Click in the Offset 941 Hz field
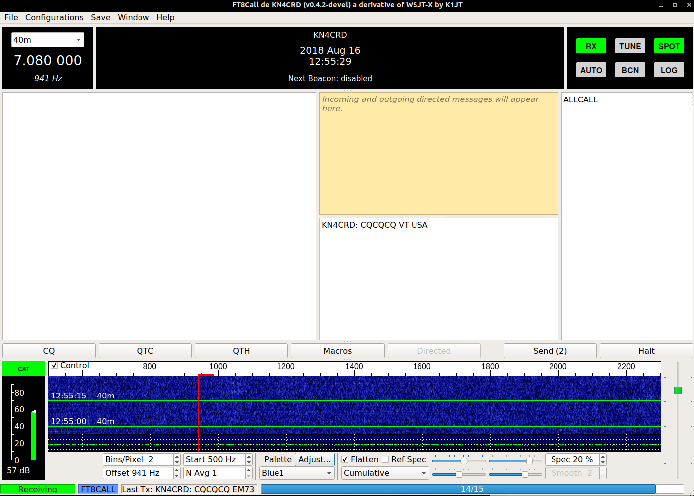This screenshot has height=496, width=694. 139,473
